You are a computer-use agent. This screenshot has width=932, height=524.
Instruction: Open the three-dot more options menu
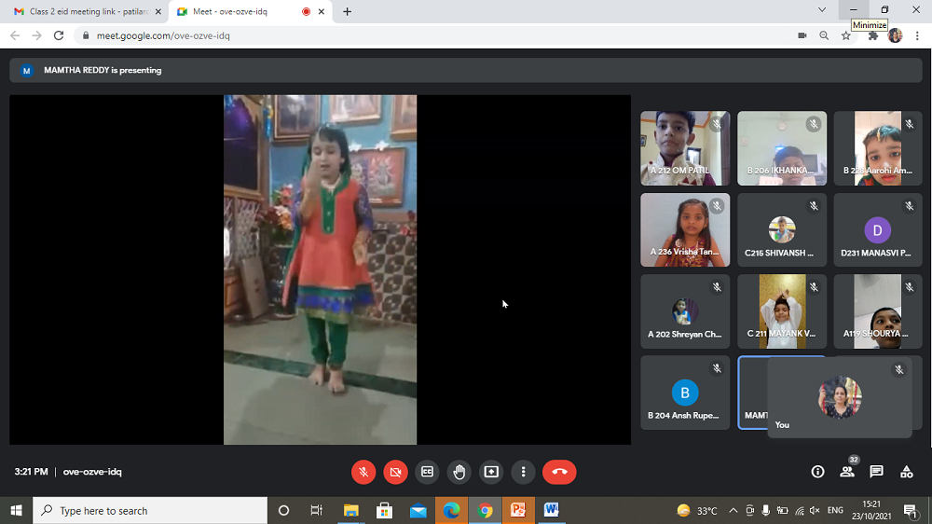point(524,472)
